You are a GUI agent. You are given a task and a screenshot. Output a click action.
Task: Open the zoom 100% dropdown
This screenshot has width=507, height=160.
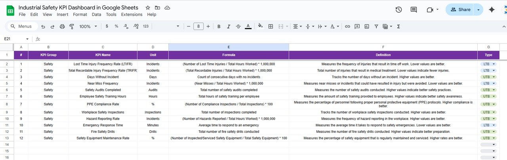pyautogui.click(x=88, y=27)
